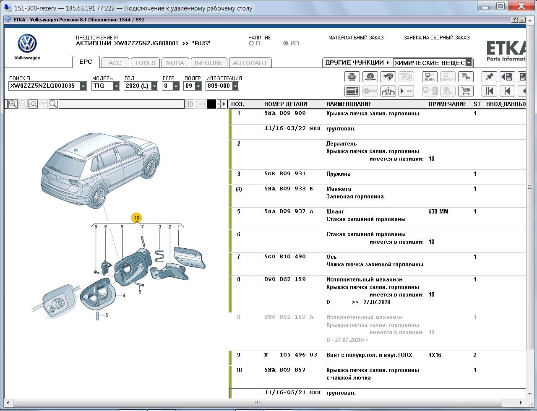This screenshot has width=537, height=411.
Task: Select the 'ИЗ' availability radio button
Action: tap(286, 43)
